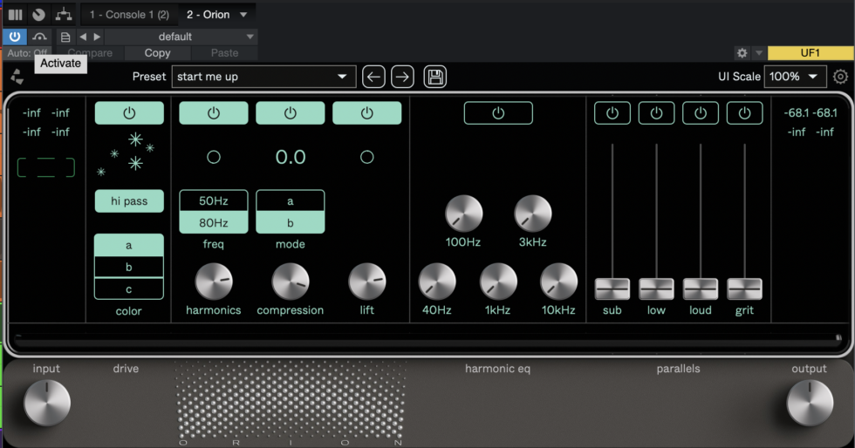Select the 50Hz freq option
Screen dimensions: 855x448
pos(214,200)
